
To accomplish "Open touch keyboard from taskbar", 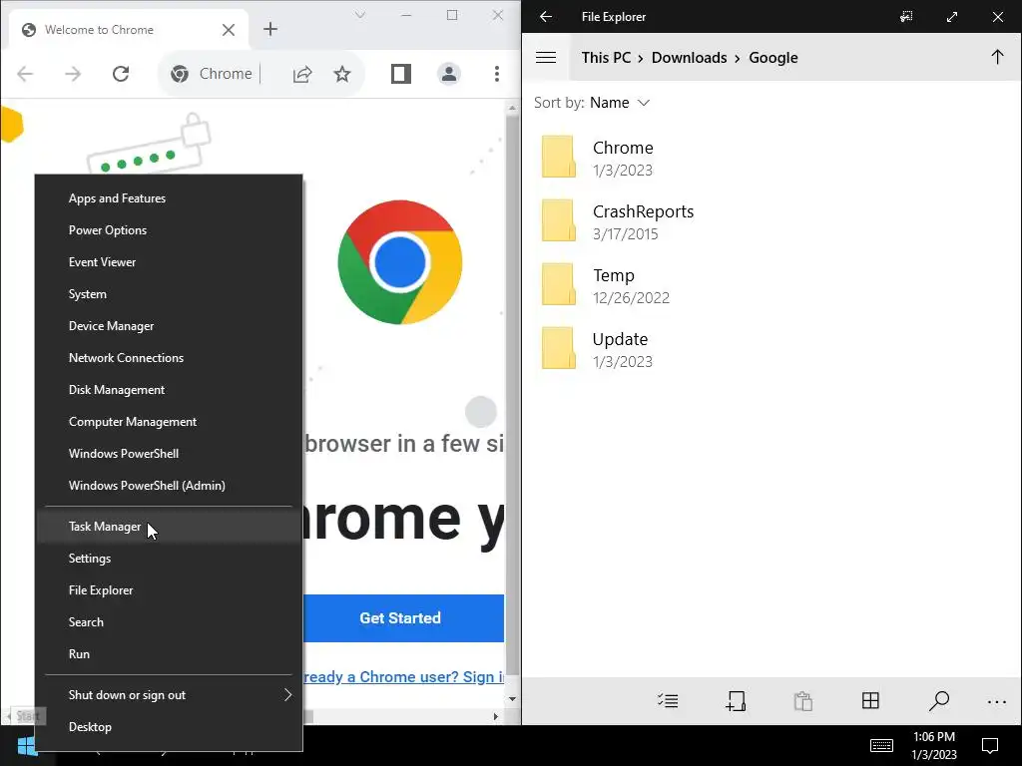I will [881, 745].
